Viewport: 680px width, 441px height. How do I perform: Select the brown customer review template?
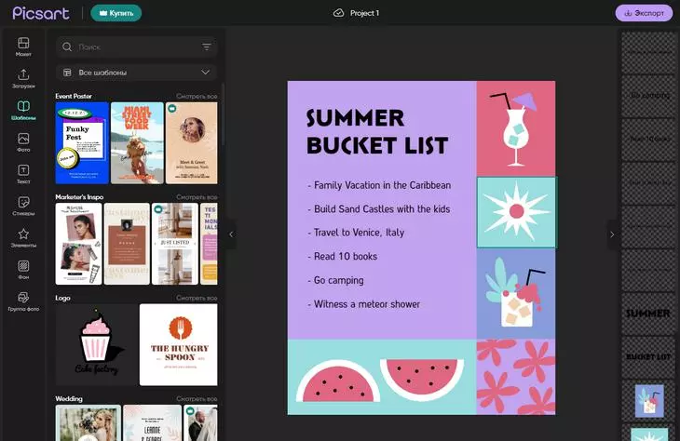pyautogui.click(x=127, y=244)
